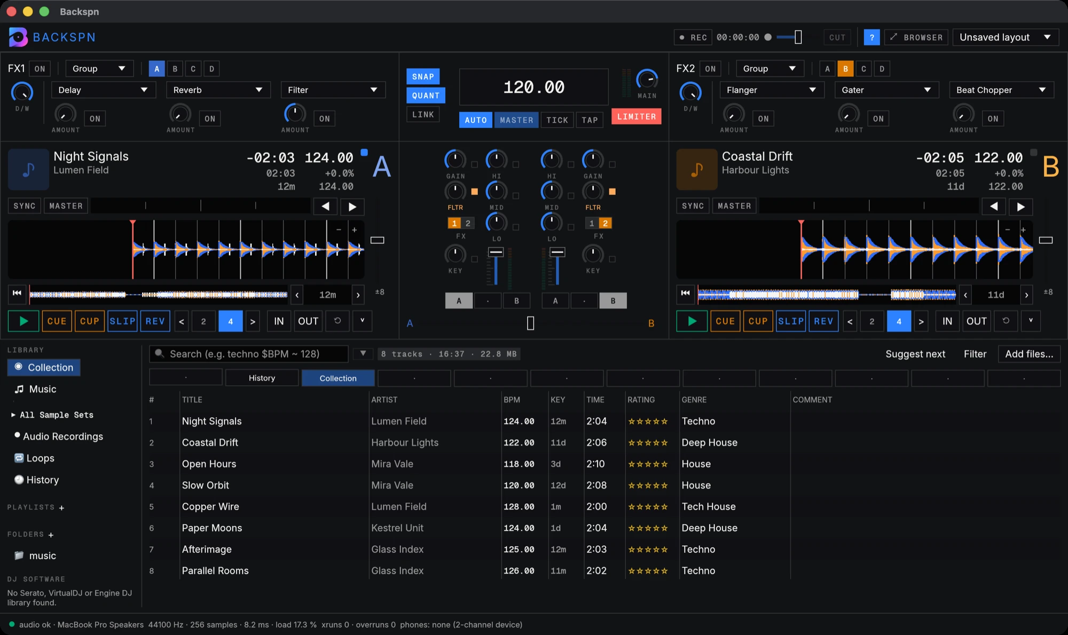Toggle QUANT quantize mode
Screen dimensions: 1068x635
pos(426,96)
